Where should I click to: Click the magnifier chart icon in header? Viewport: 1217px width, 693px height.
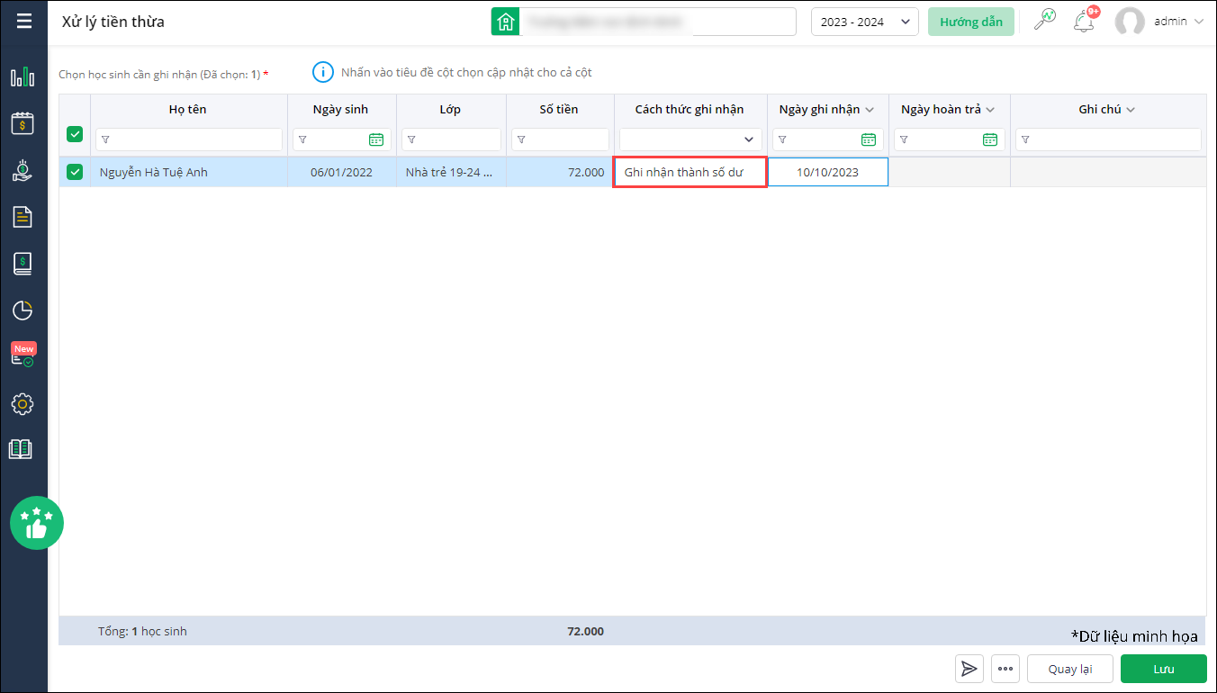coord(1044,20)
